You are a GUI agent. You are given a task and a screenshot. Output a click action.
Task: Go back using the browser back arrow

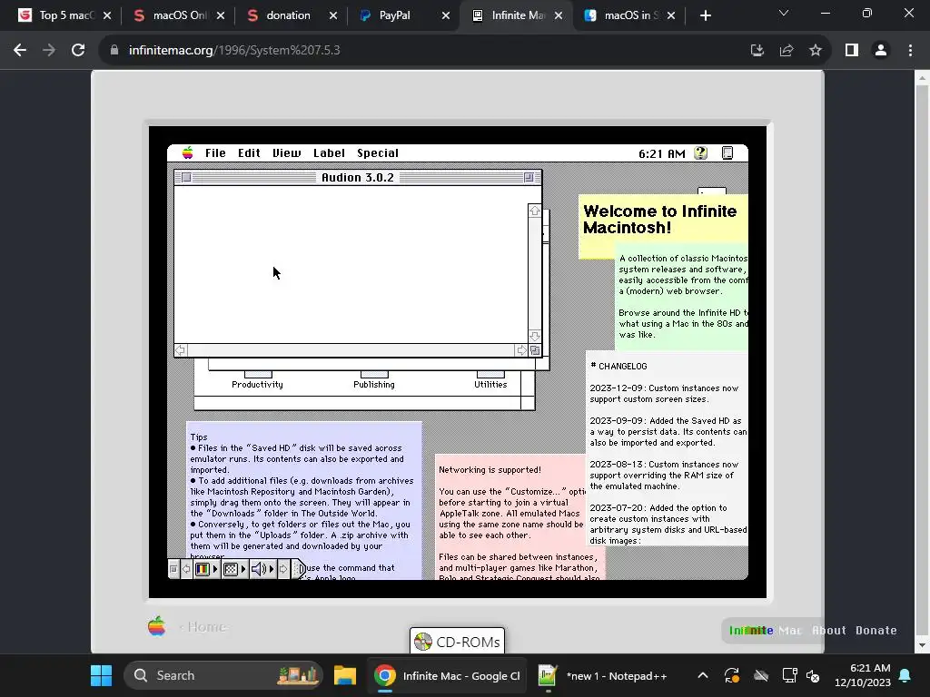click(20, 51)
